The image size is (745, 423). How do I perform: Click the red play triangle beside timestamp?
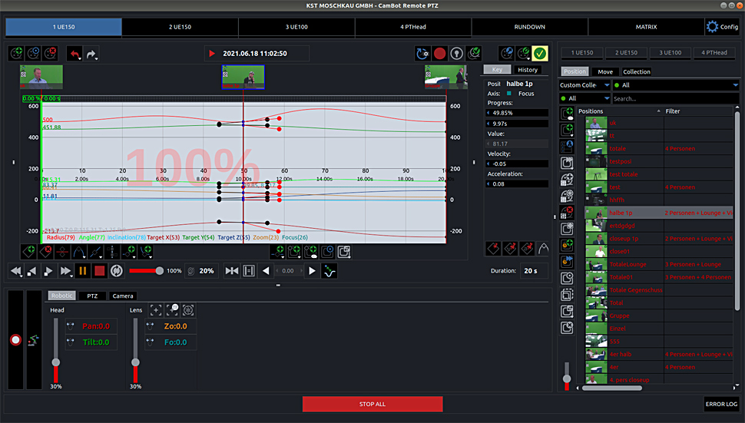pyautogui.click(x=212, y=54)
